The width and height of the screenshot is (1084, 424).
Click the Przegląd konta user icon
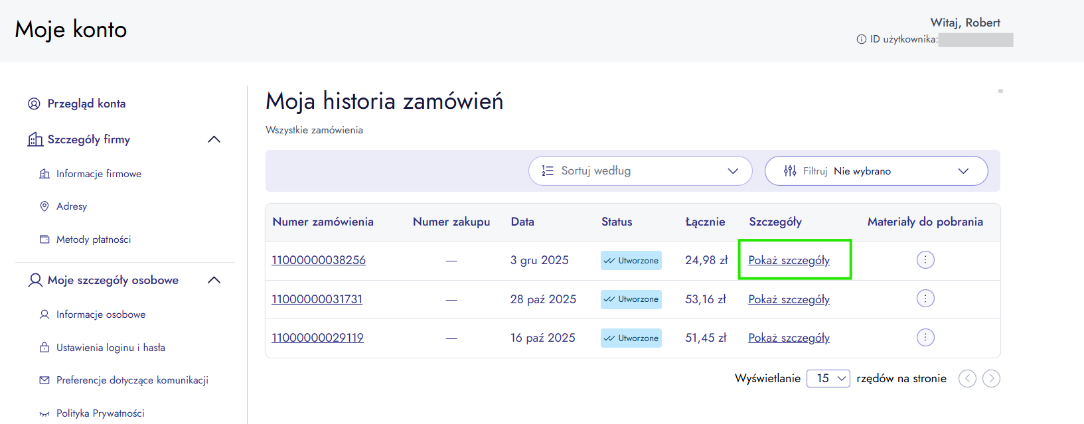click(x=34, y=104)
